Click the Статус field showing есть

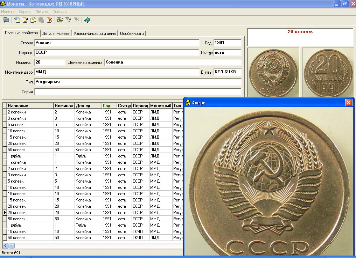(228, 53)
